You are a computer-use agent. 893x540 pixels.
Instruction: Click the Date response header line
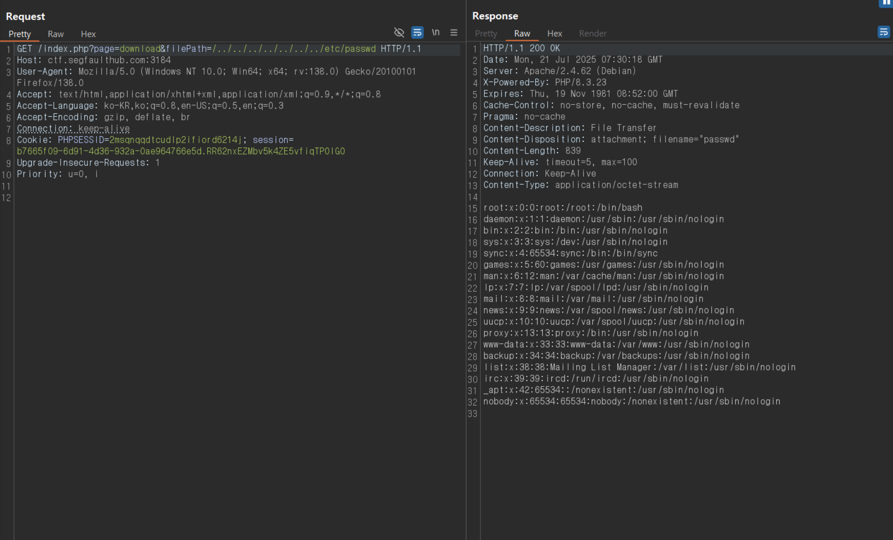573,60
